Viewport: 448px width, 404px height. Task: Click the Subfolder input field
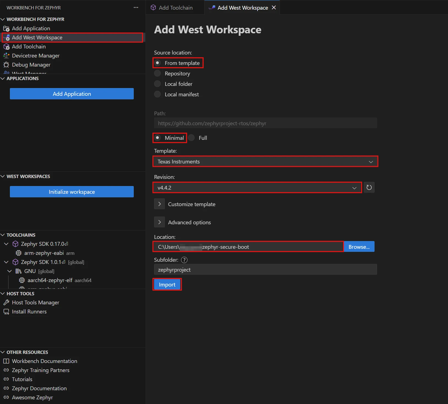[x=266, y=270]
